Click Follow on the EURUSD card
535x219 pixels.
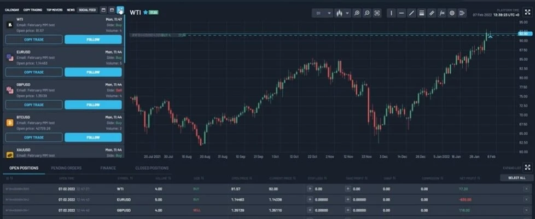pyautogui.click(x=93, y=72)
